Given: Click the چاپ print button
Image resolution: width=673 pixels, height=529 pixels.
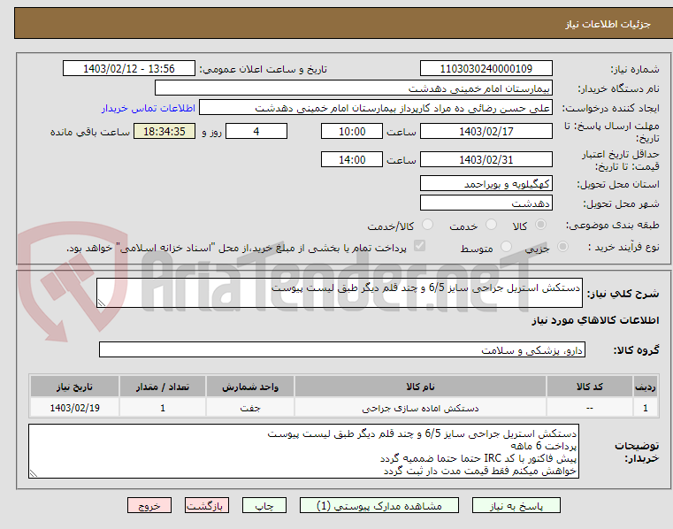Looking at the screenshot, I should [264, 505].
